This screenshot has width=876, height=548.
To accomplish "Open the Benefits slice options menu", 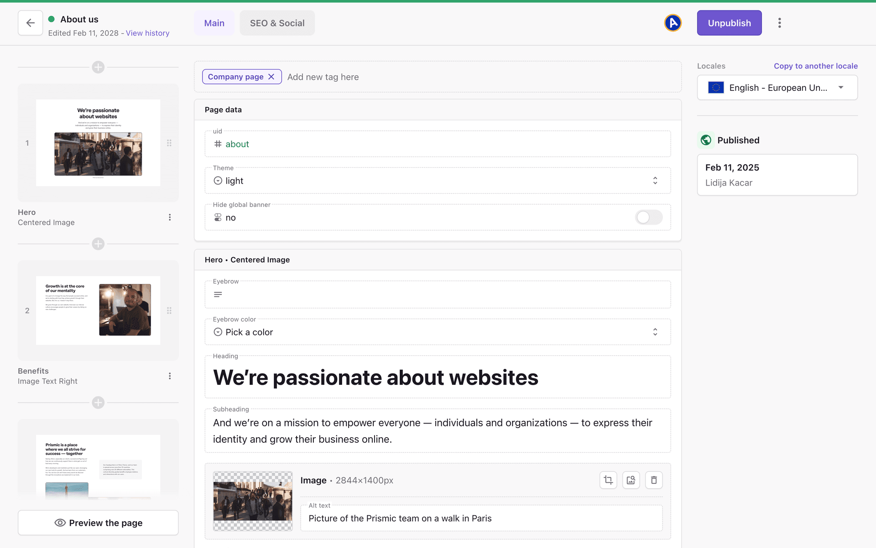I will [170, 376].
